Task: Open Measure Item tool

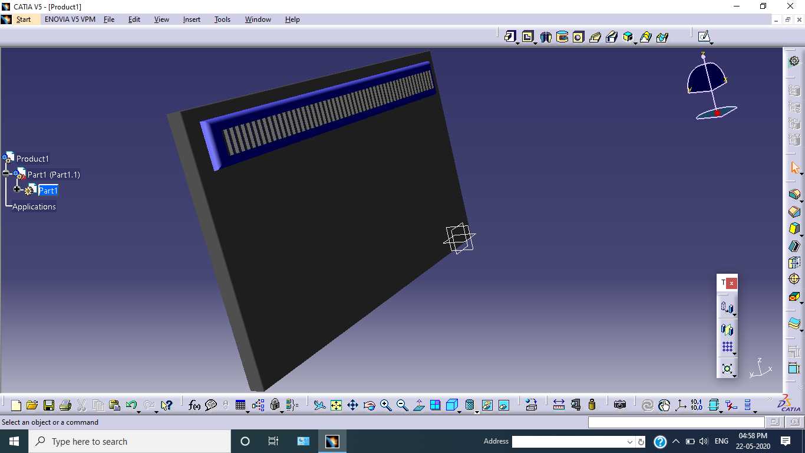Action: 576,405
